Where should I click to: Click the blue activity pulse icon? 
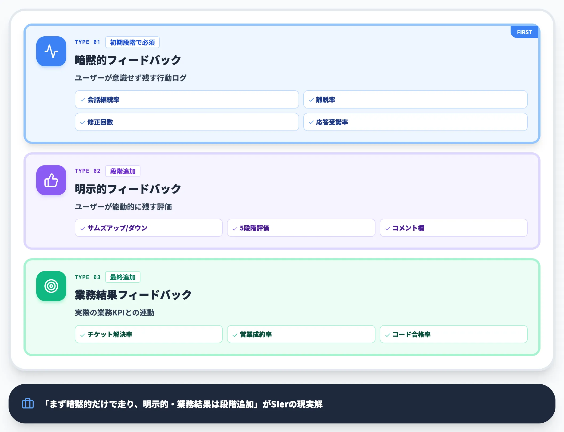coord(51,51)
